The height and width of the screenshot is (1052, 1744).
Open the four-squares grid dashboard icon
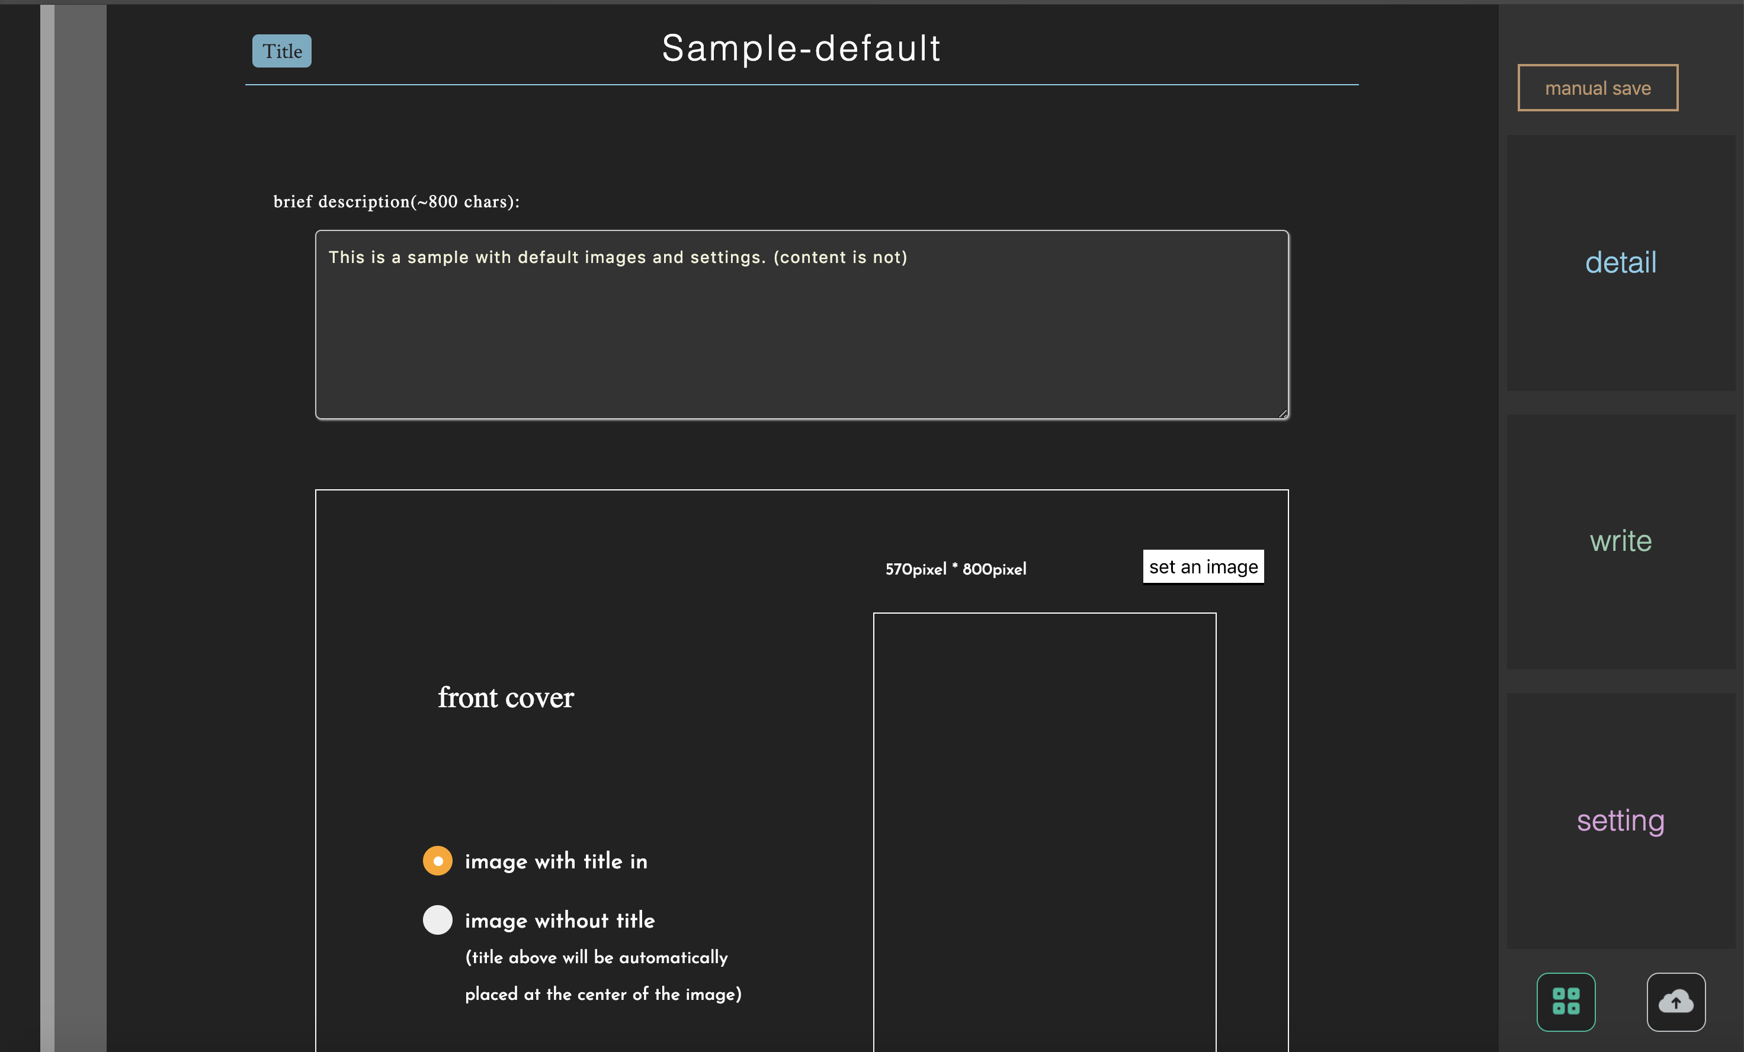(1566, 1002)
